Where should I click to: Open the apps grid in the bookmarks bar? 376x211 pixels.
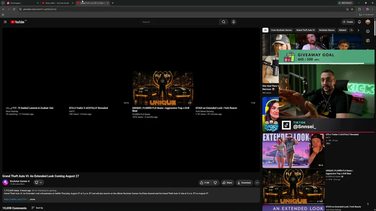pos(3,15)
